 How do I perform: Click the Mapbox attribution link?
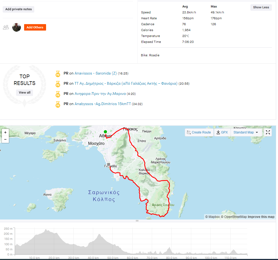point(213,217)
